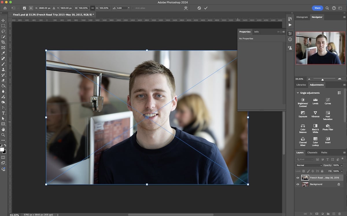
Task: Select the Crop tool
Action: (3, 42)
